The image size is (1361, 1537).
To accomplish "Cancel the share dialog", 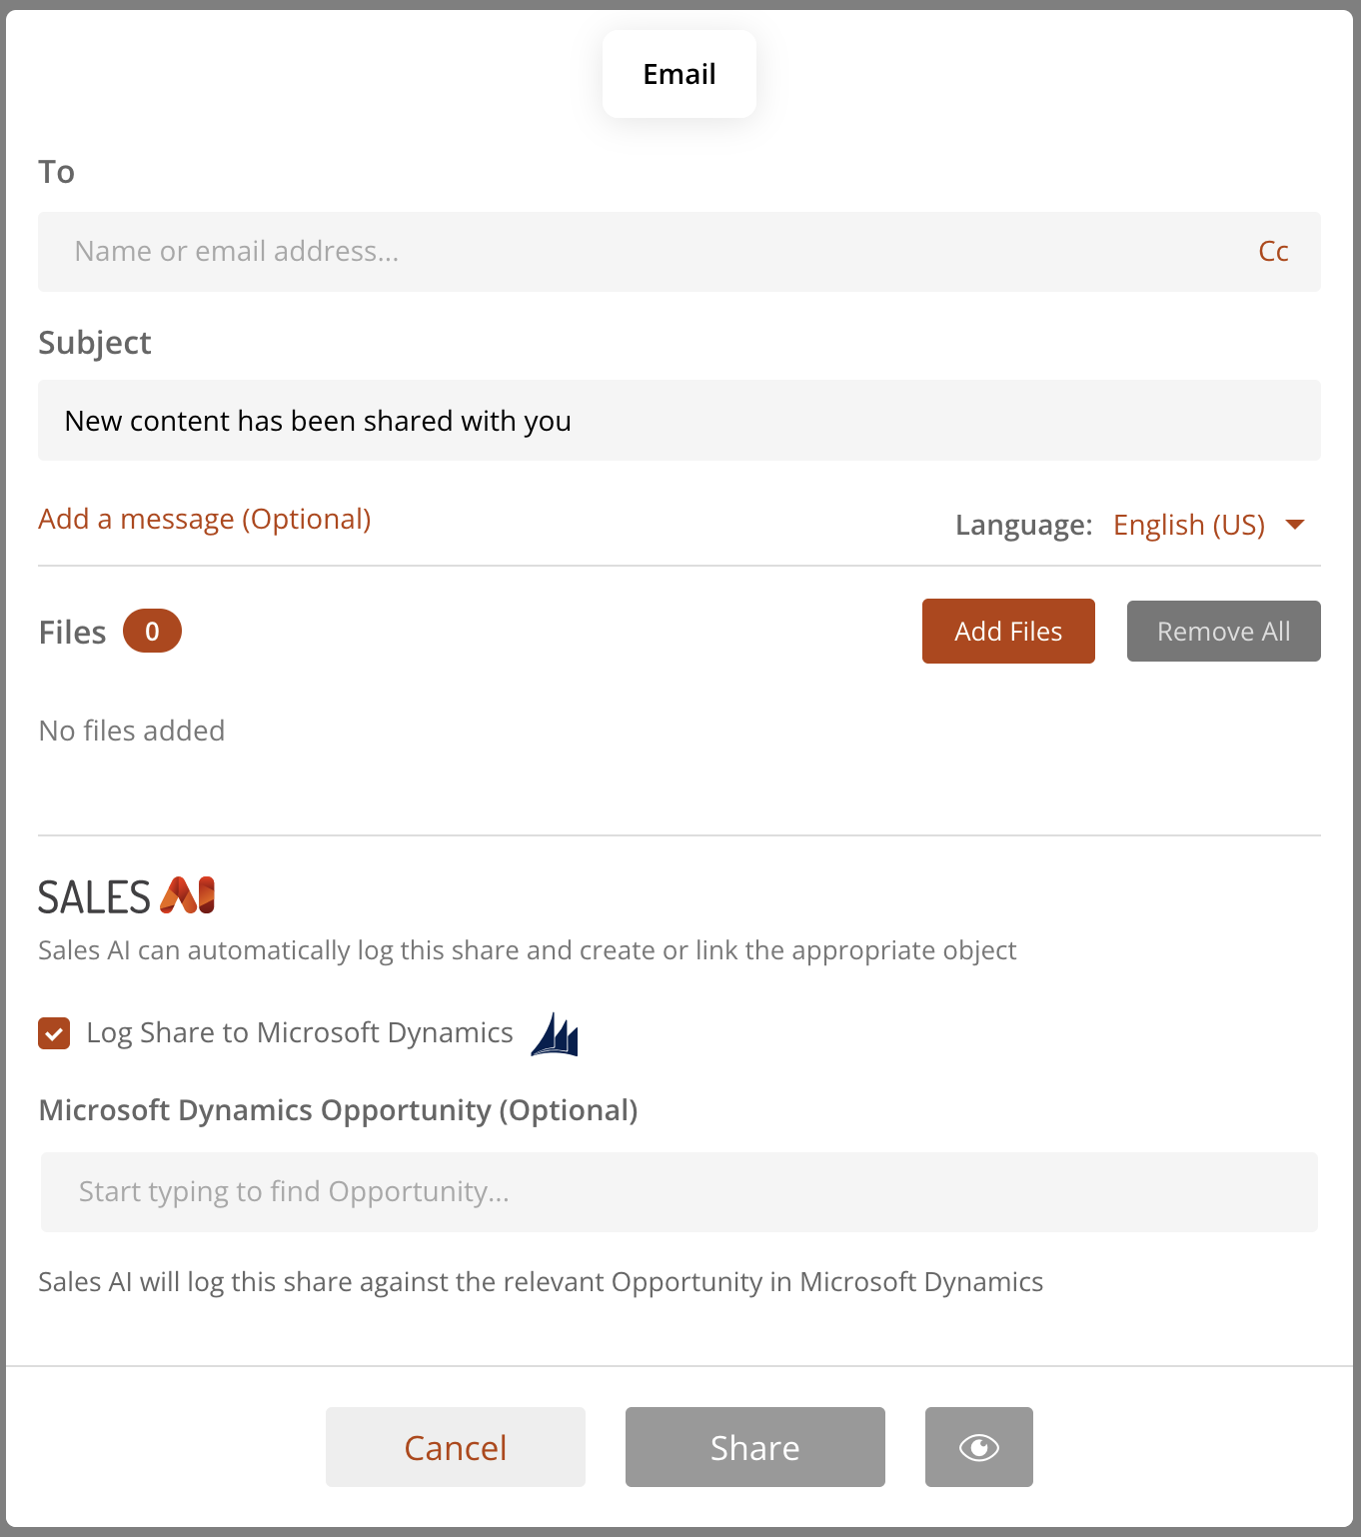I will [456, 1447].
